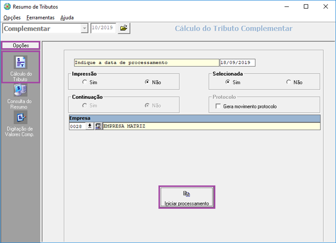Click the Empresa column header

point(194,118)
